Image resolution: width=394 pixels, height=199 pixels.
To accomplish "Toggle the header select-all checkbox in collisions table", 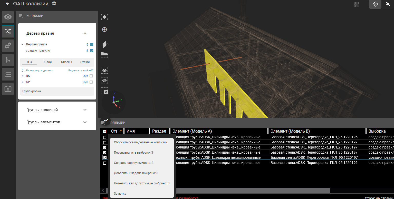I will [x=105, y=132].
